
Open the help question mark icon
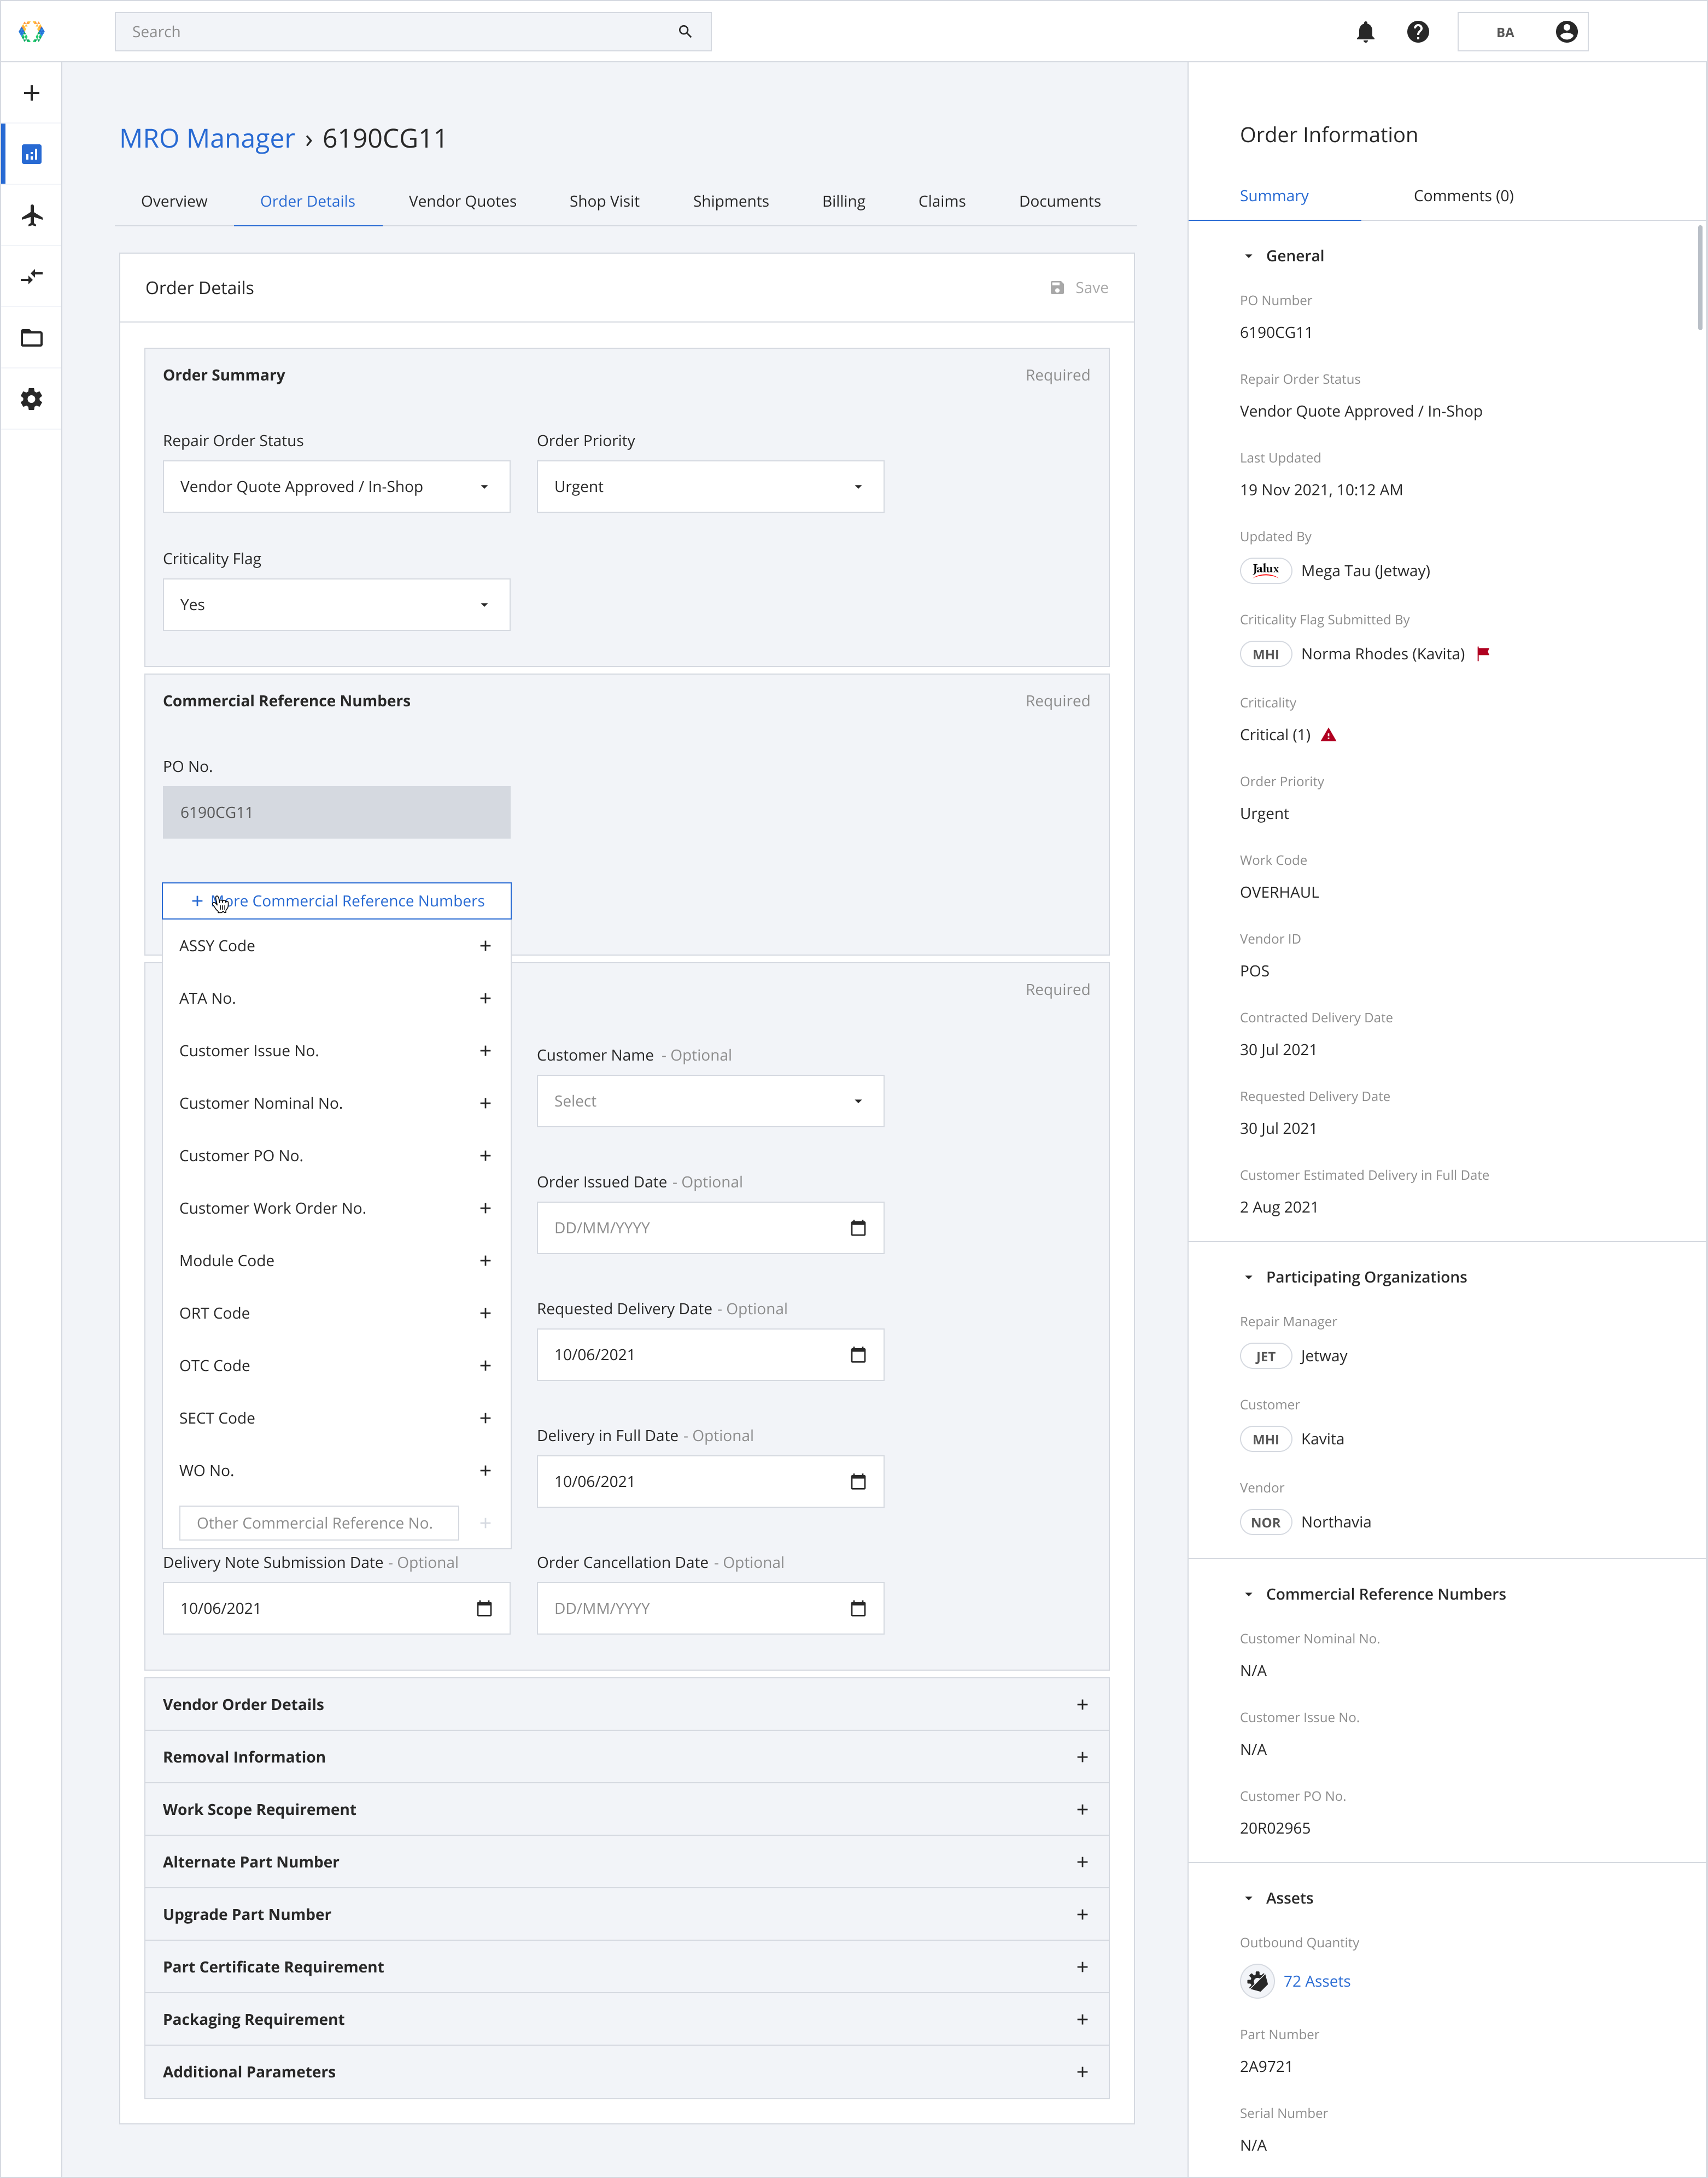coord(1418,32)
